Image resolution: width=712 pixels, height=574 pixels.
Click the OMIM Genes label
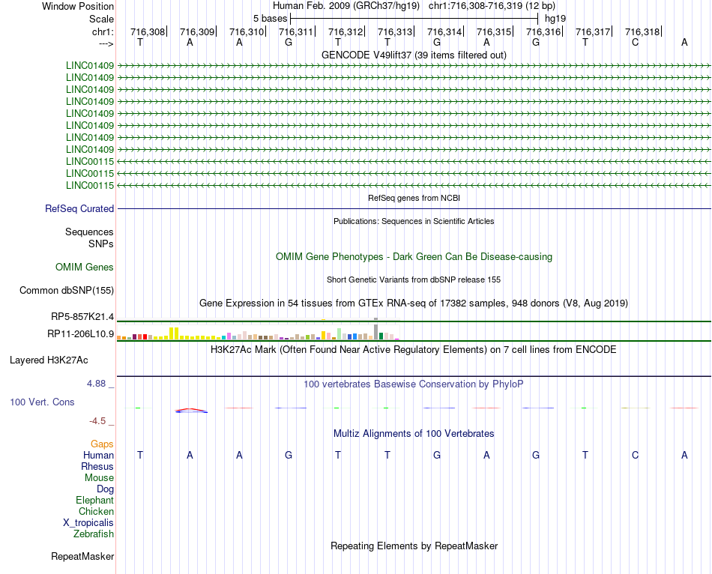[x=85, y=267]
